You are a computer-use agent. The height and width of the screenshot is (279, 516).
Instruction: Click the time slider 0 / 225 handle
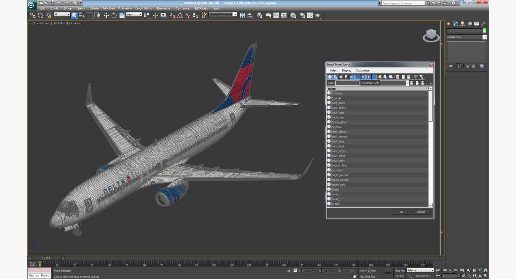pyautogui.click(x=46, y=258)
